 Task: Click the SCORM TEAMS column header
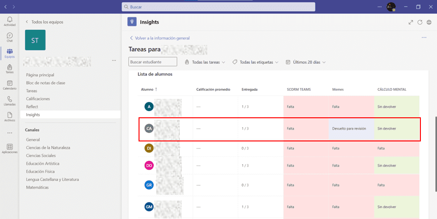point(299,89)
